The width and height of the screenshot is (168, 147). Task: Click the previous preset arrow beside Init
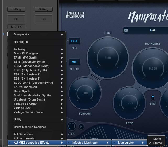coord(126,30)
